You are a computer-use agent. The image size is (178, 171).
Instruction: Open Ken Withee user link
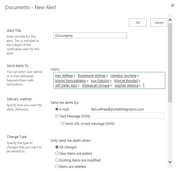pos(64,76)
